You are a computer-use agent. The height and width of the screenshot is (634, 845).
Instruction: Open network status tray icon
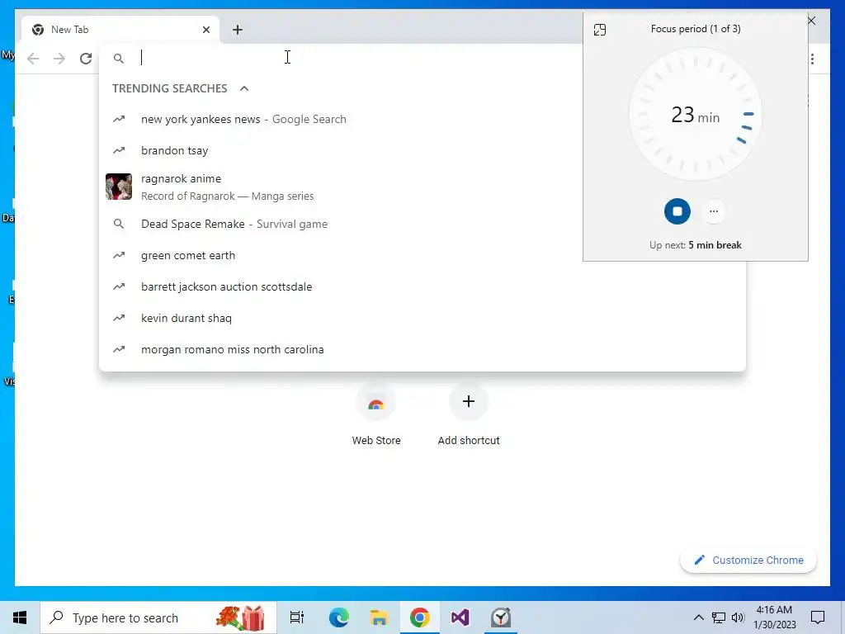pyautogui.click(x=719, y=617)
